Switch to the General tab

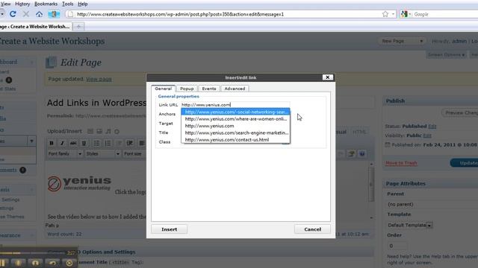(x=164, y=89)
